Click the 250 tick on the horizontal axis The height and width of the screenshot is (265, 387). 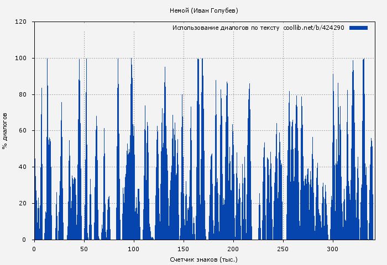[x=283, y=249]
